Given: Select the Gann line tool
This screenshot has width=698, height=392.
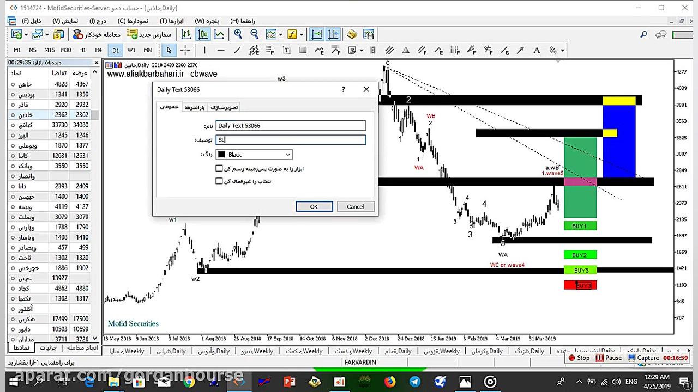Looking at the screenshot, I should coord(504,50).
